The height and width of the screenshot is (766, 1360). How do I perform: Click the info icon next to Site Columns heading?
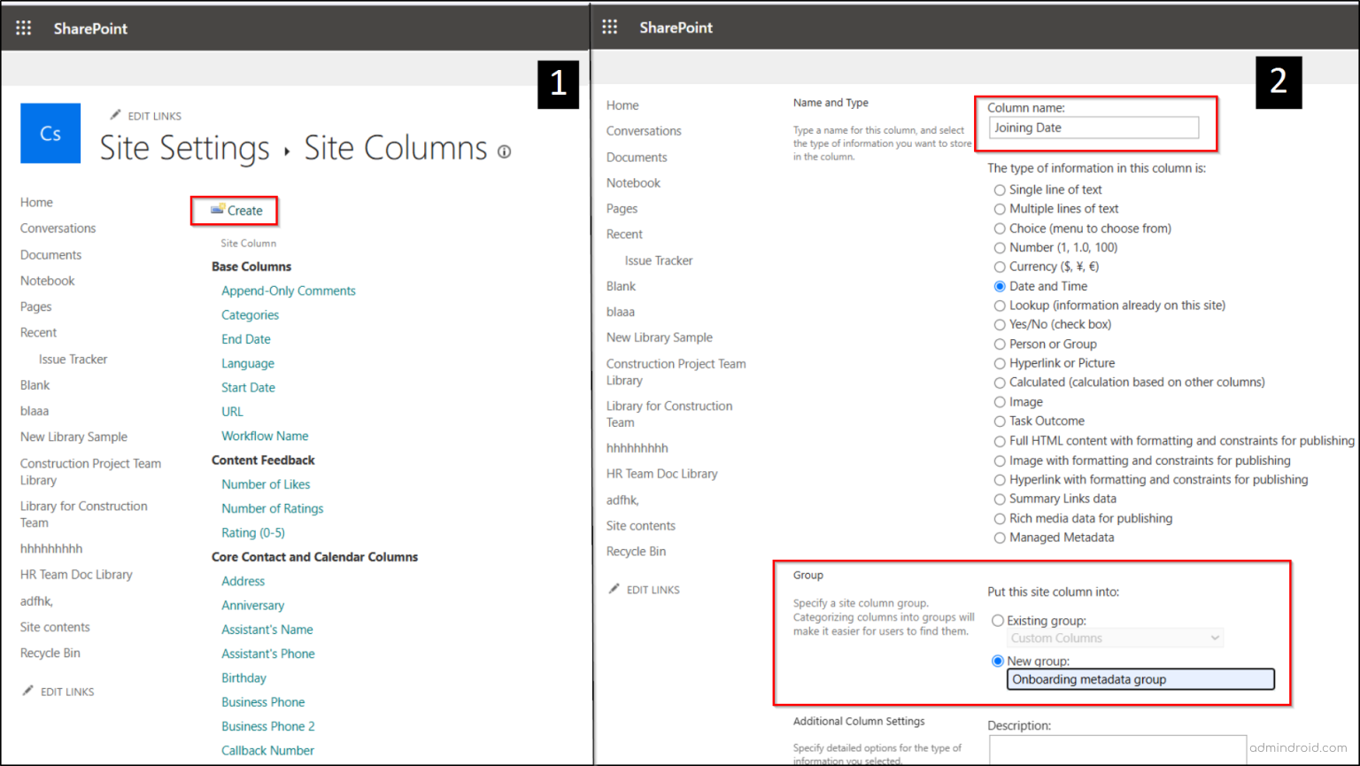coord(504,151)
